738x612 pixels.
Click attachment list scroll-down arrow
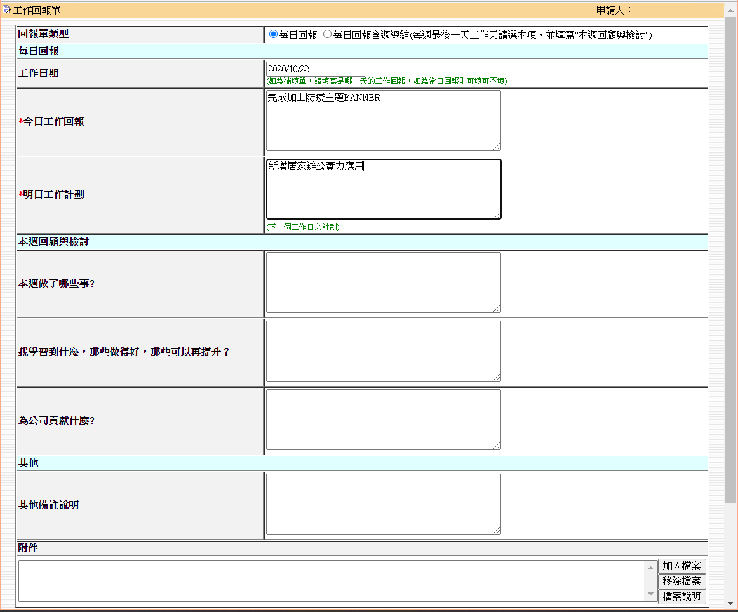(x=650, y=595)
